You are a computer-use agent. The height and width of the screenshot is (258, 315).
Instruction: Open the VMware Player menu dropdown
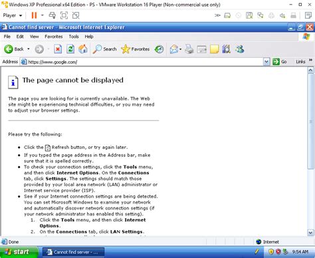(x=13, y=15)
